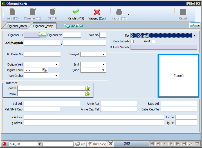Open the Cinsiyet dropdown
Viewport: 202px width, 148px height.
(x=103, y=54)
